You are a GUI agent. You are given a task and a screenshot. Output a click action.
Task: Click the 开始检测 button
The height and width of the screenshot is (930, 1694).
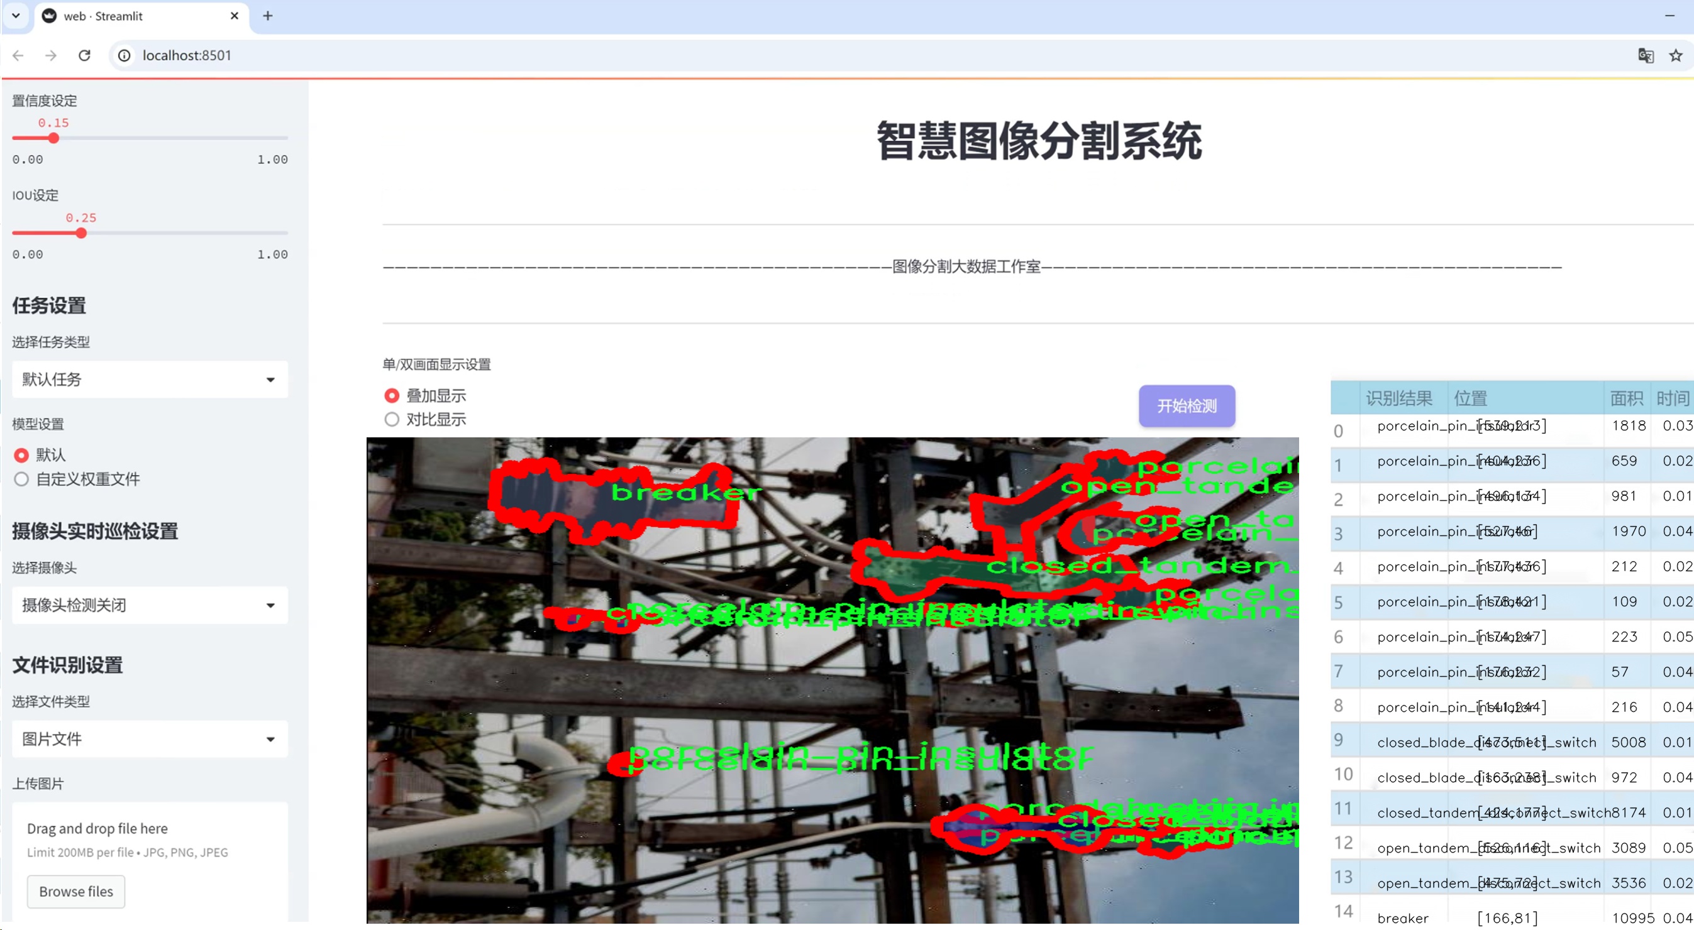[1187, 405]
